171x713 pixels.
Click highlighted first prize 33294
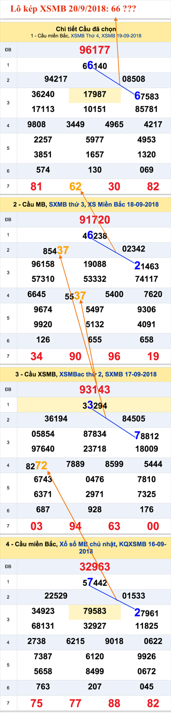point(94,405)
